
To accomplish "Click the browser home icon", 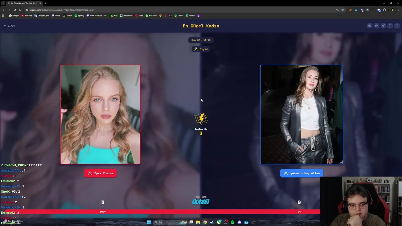I will click(x=20, y=10).
